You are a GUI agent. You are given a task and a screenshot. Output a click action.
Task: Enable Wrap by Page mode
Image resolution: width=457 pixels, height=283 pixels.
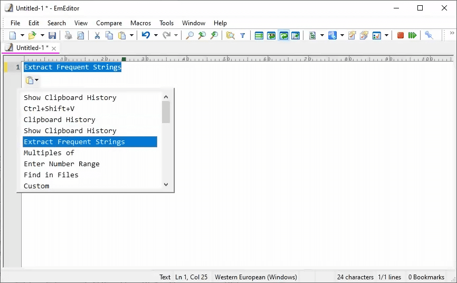[296, 35]
